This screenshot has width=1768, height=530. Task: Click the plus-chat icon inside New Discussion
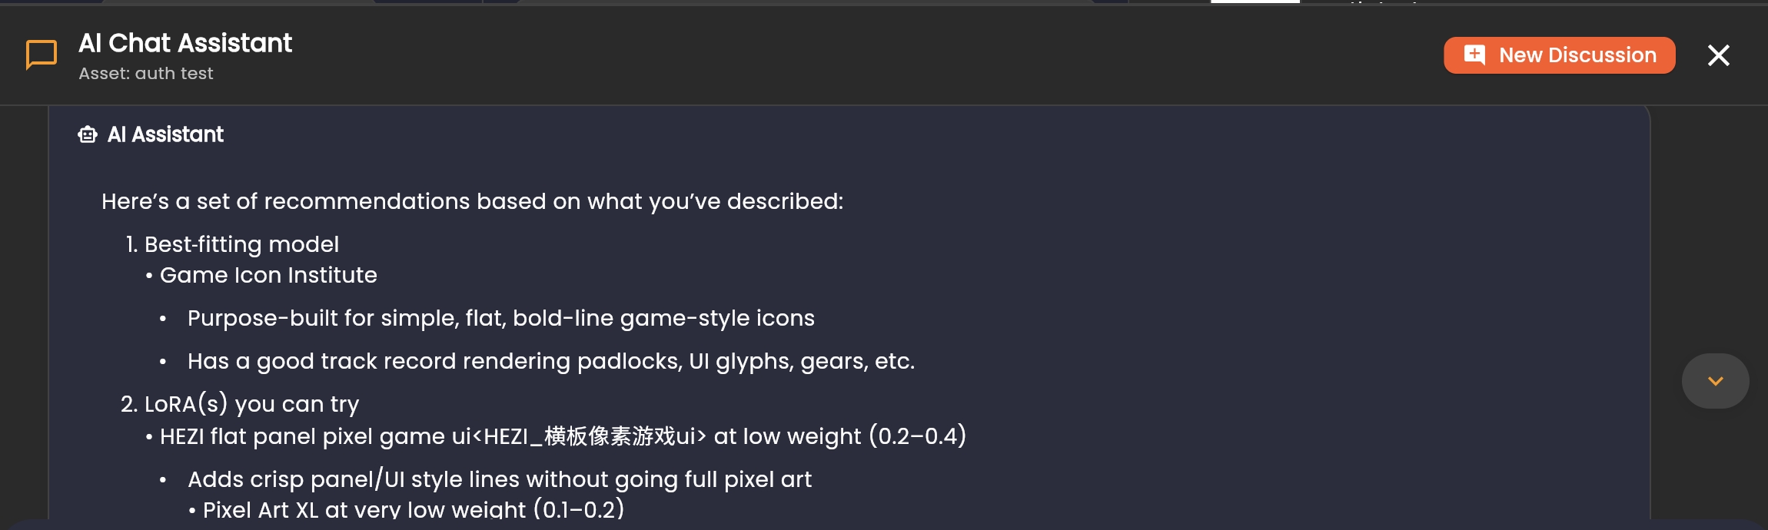click(x=1474, y=55)
